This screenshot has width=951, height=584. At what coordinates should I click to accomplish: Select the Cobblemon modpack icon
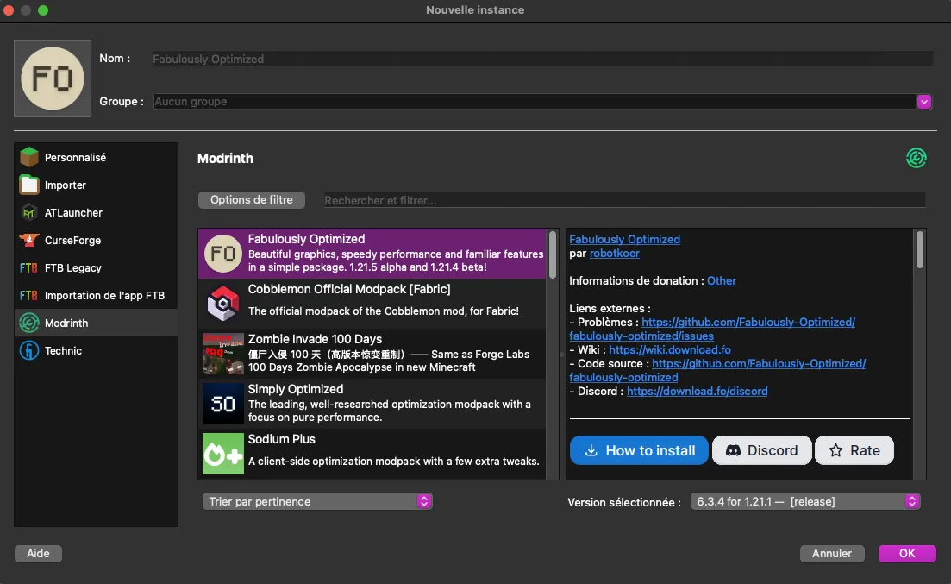point(223,304)
